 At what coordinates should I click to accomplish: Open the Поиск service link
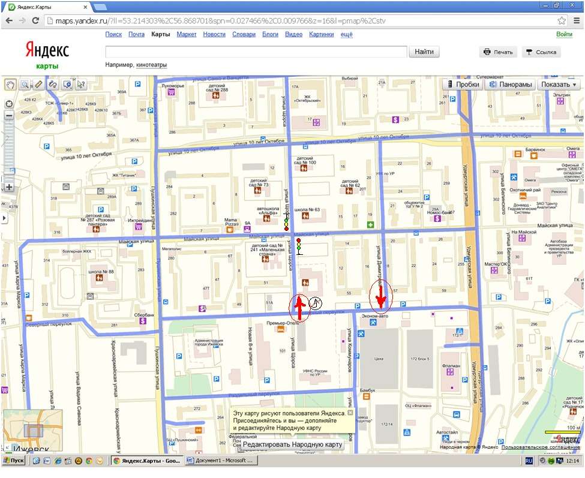113,34
